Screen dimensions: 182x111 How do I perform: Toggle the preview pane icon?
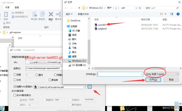[x=172, y=14]
